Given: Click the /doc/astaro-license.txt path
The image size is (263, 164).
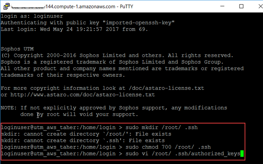Looking at the screenshot, I should [x=166, y=88].
